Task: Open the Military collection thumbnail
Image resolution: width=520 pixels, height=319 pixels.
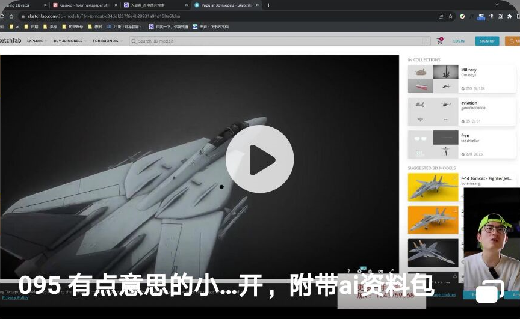Action: [x=432, y=79]
